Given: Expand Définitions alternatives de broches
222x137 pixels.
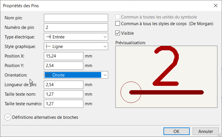Looking at the screenshot, I should (x=45, y=117).
